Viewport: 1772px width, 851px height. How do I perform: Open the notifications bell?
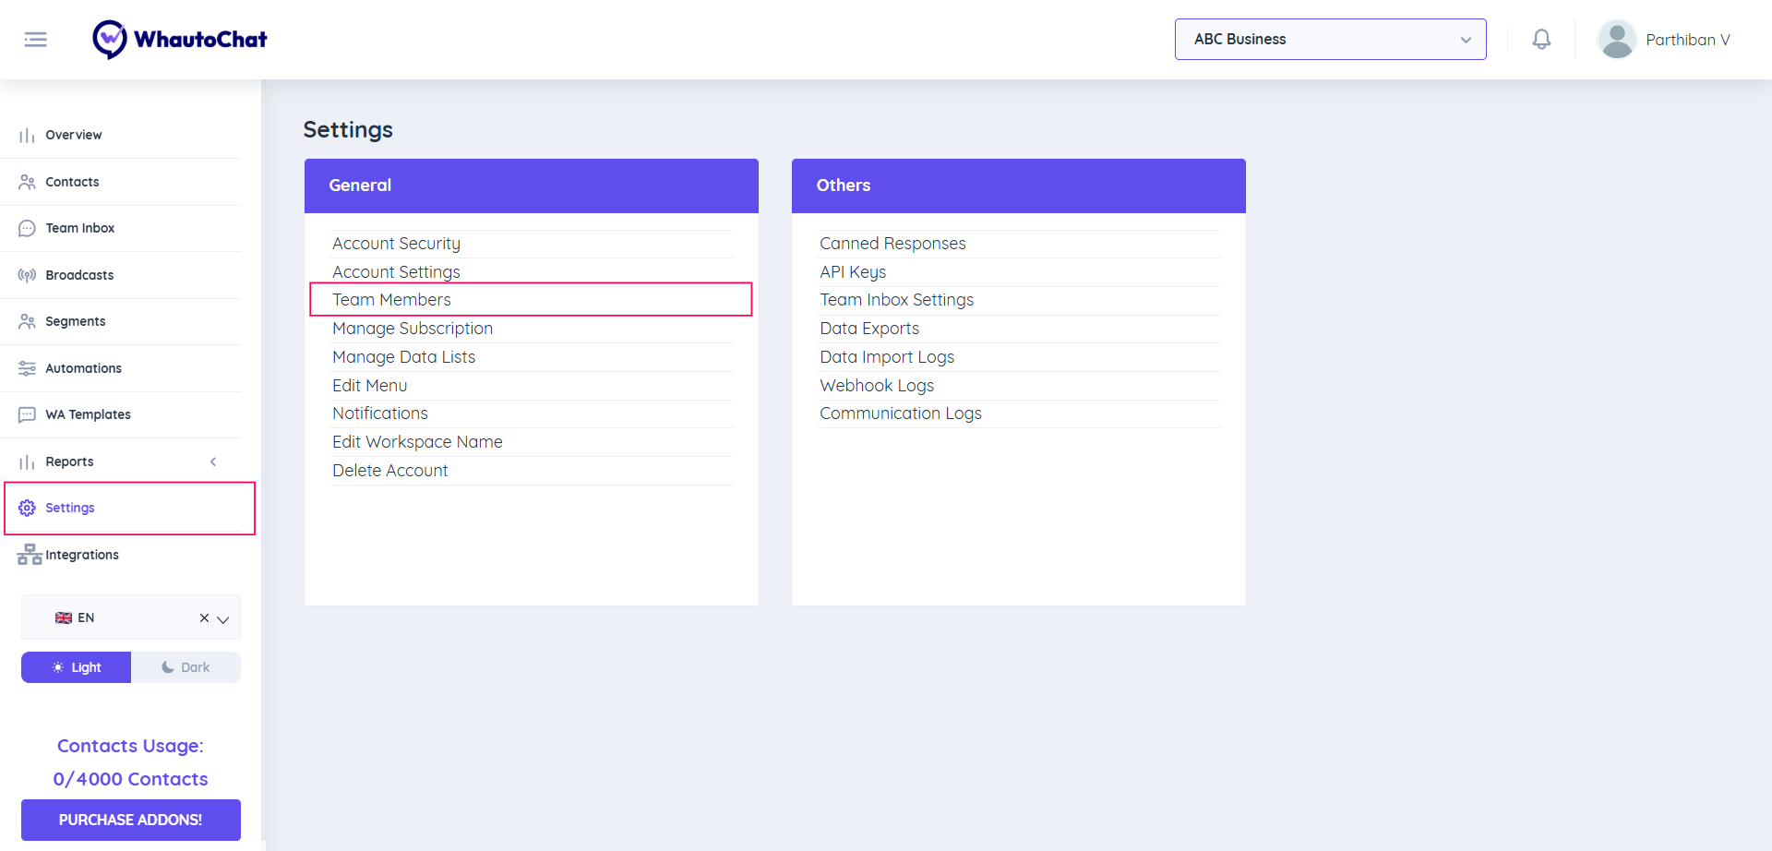1541,40
